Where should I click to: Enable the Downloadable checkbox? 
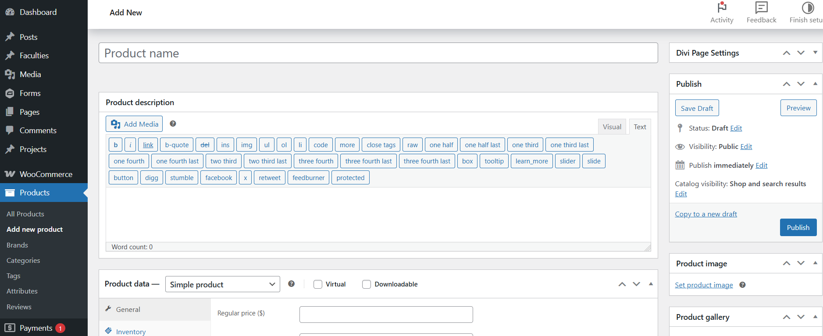click(x=367, y=284)
